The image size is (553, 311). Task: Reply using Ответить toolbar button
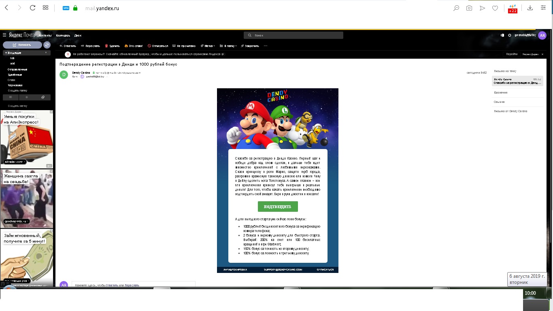click(68, 46)
